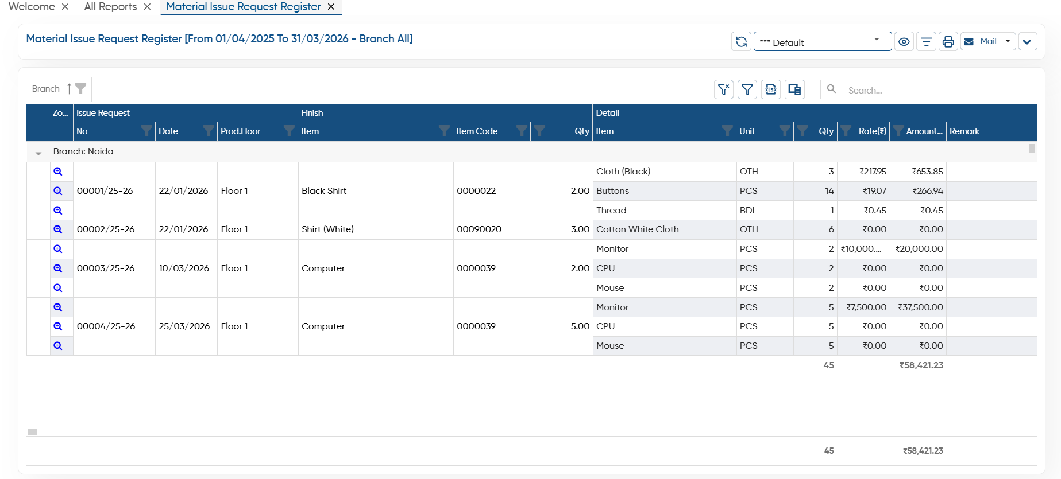The width and height of the screenshot is (1061, 479).
Task: Zoom into Cotton White Cloth row
Action: point(58,229)
